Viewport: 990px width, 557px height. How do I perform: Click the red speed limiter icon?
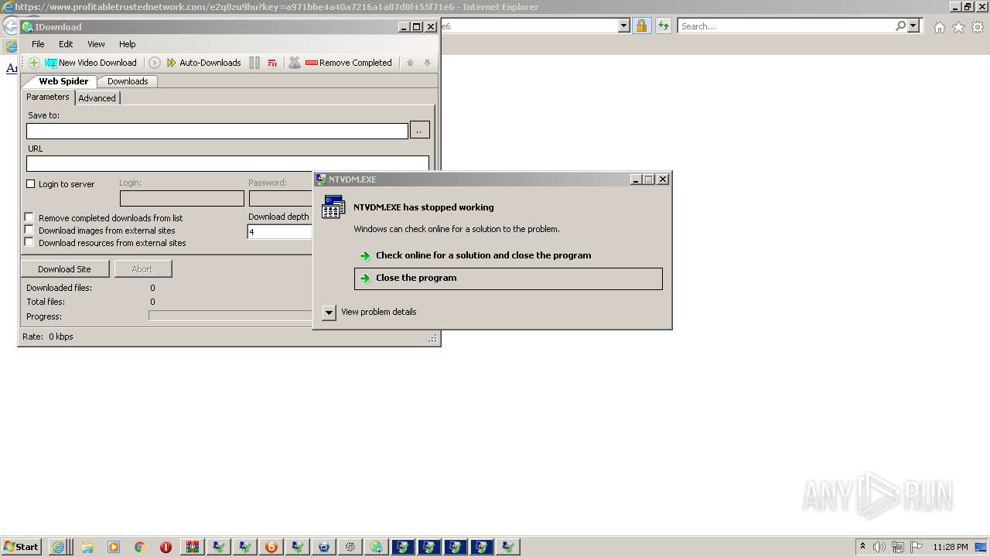[x=272, y=63]
